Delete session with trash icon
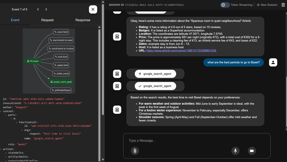This screenshot has width=287, height=162. point(283,5)
